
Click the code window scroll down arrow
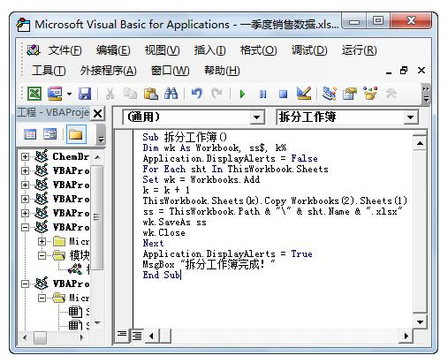(420, 321)
